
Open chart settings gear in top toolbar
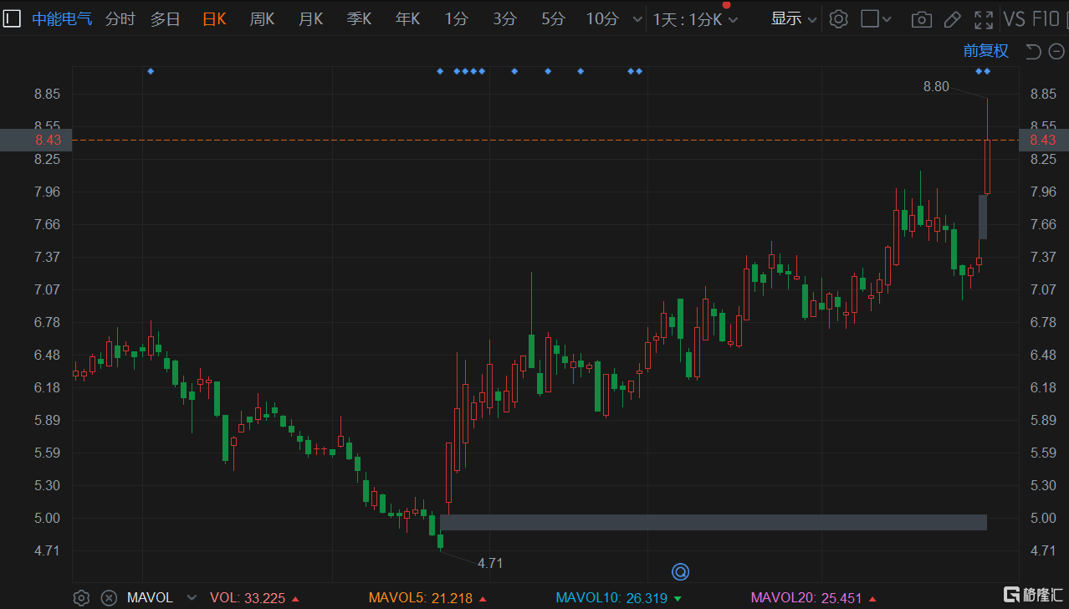838,18
